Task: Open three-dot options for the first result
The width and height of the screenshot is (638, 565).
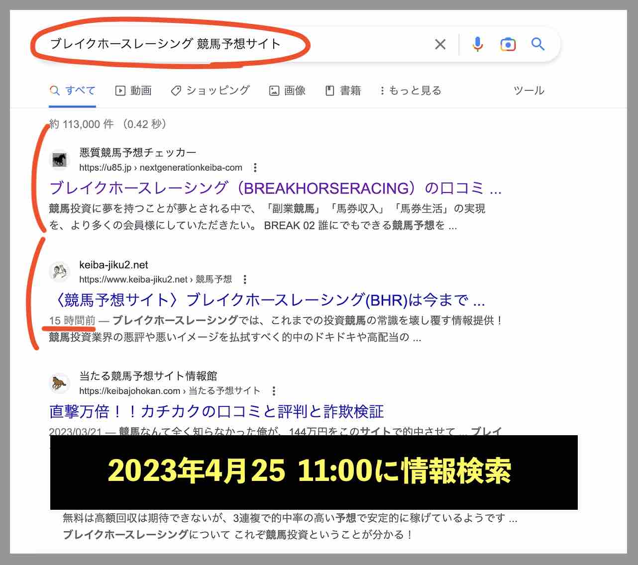Action: point(255,168)
